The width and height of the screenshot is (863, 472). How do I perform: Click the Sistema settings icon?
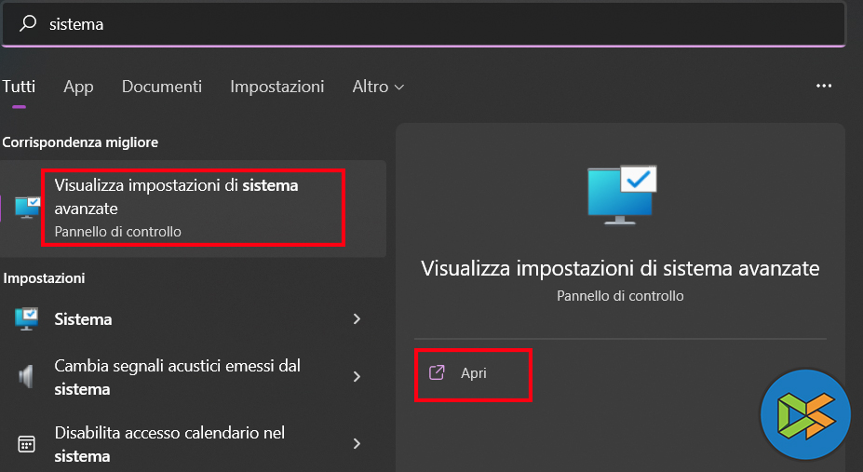26,319
